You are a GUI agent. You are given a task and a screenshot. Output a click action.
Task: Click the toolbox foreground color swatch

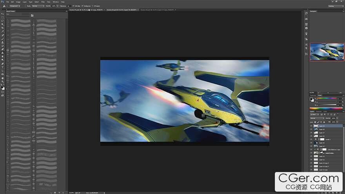pos(2,87)
